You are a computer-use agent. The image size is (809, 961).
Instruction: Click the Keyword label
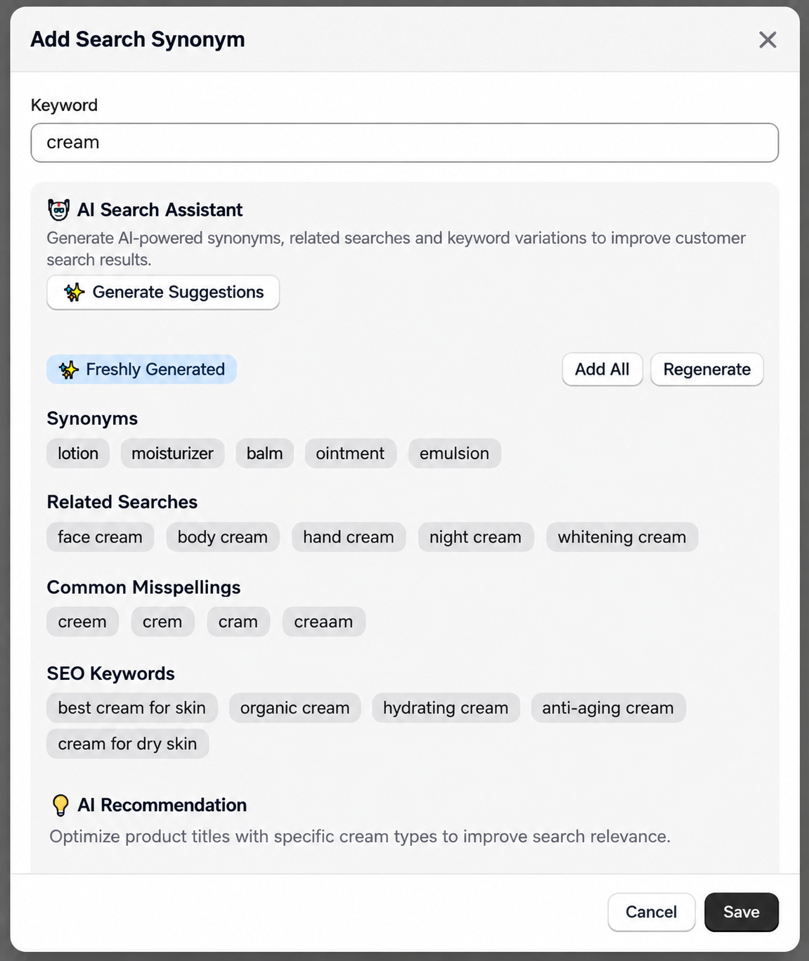click(64, 105)
